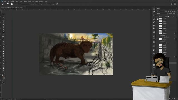This screenshot has width=178, height=100.
Task: Open the Help menu
Action: (46, 1)
